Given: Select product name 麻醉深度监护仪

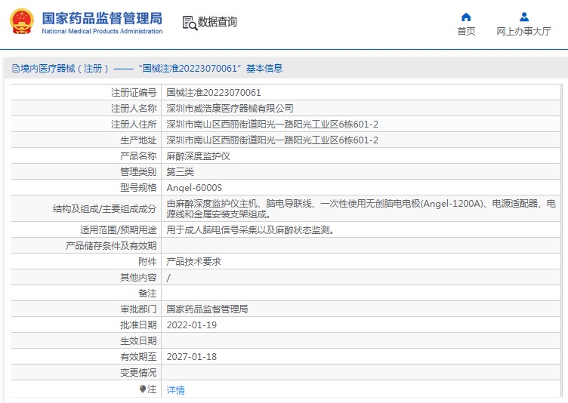Looking at the screenshot, I should 198,156.
